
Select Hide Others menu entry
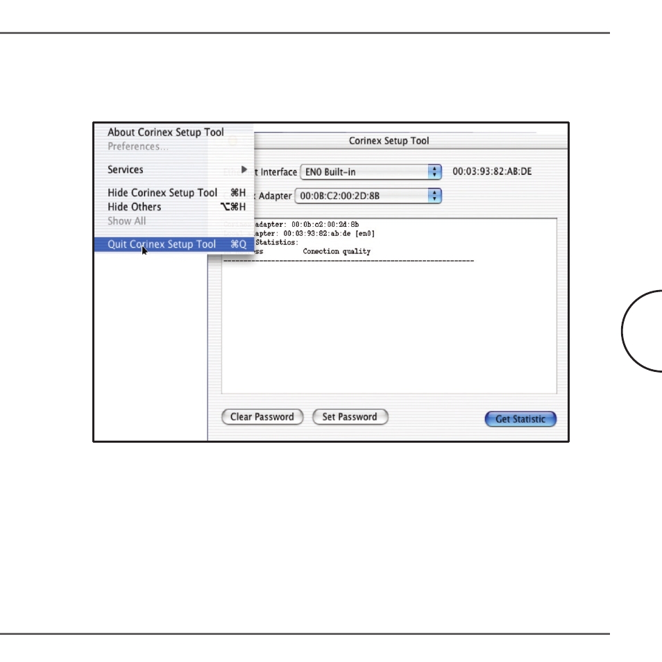[174, 207]
